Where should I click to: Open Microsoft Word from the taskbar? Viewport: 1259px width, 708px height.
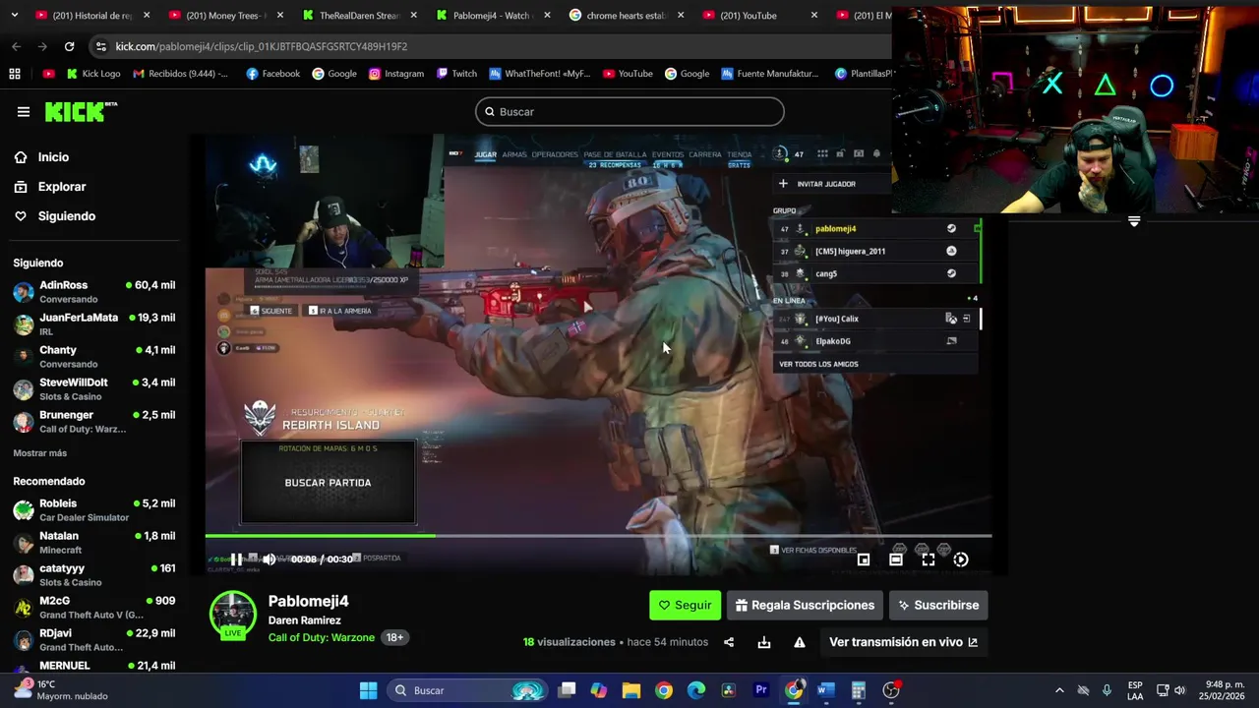[825, 690]
